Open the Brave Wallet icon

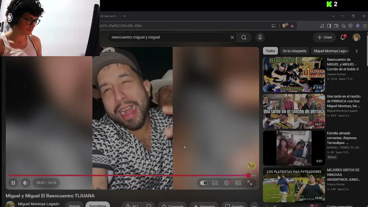pos(336,26)
